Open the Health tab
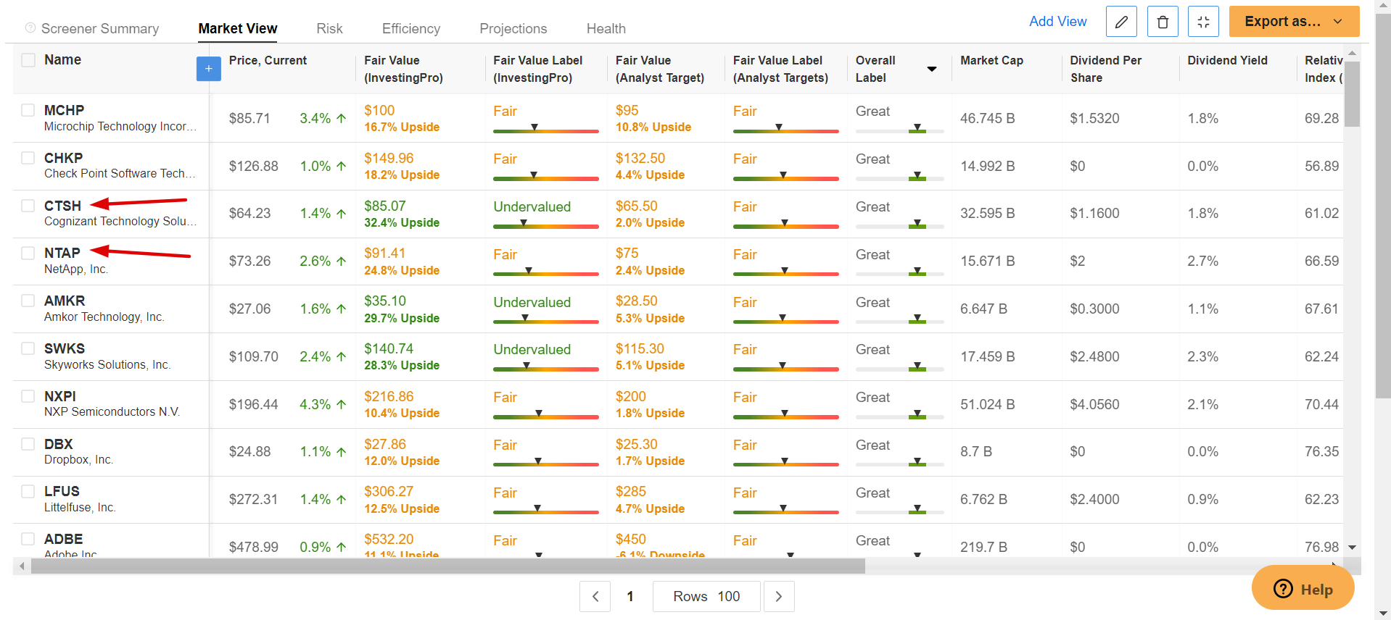The width and height of the screenshot is (1391, 620). [606, 28]
